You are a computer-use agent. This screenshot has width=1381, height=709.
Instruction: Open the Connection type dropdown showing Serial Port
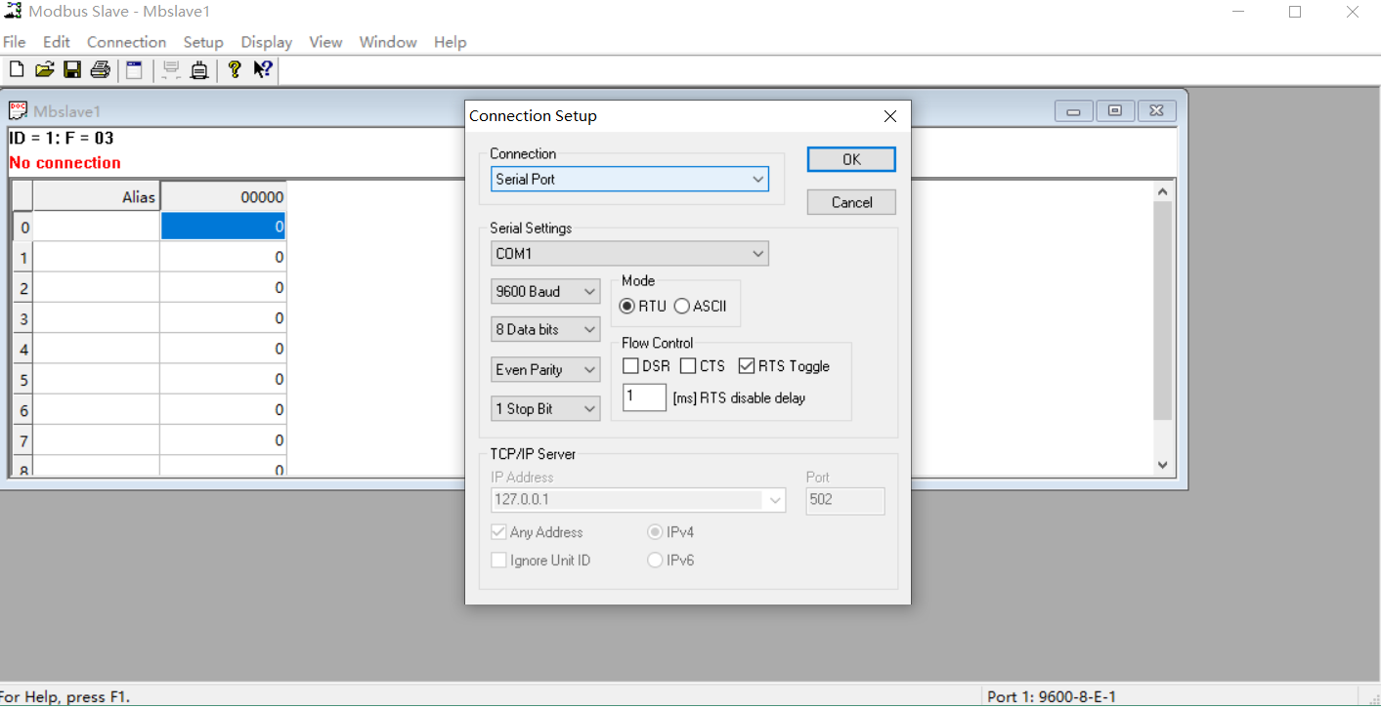(x=629, y=179)
